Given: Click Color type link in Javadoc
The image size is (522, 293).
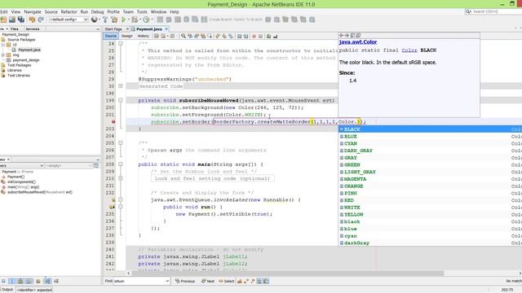Looking at the screenshot, I should 409,50.
